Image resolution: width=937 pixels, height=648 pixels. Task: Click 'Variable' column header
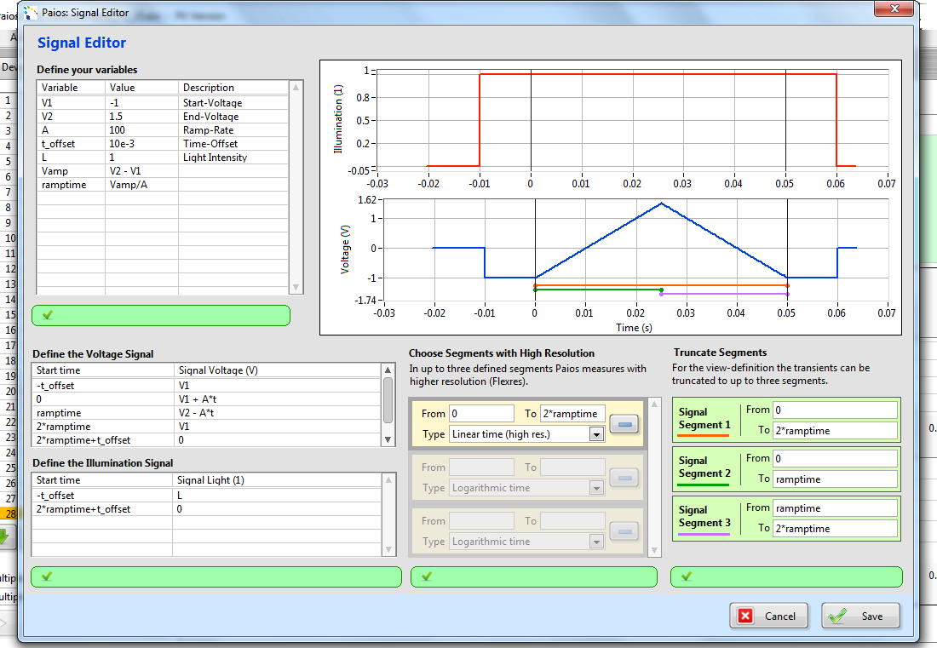pos(71,87)
